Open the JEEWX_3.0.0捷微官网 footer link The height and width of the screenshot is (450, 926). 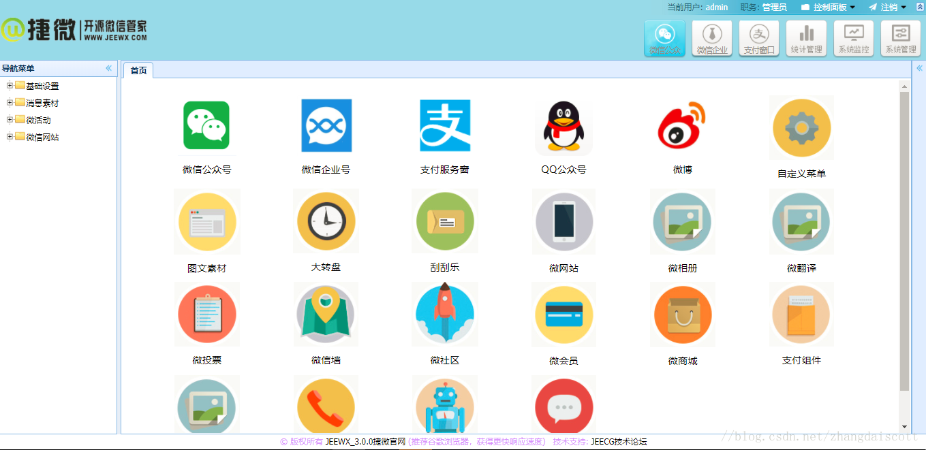pyautogui.click(x=365, y=442)
